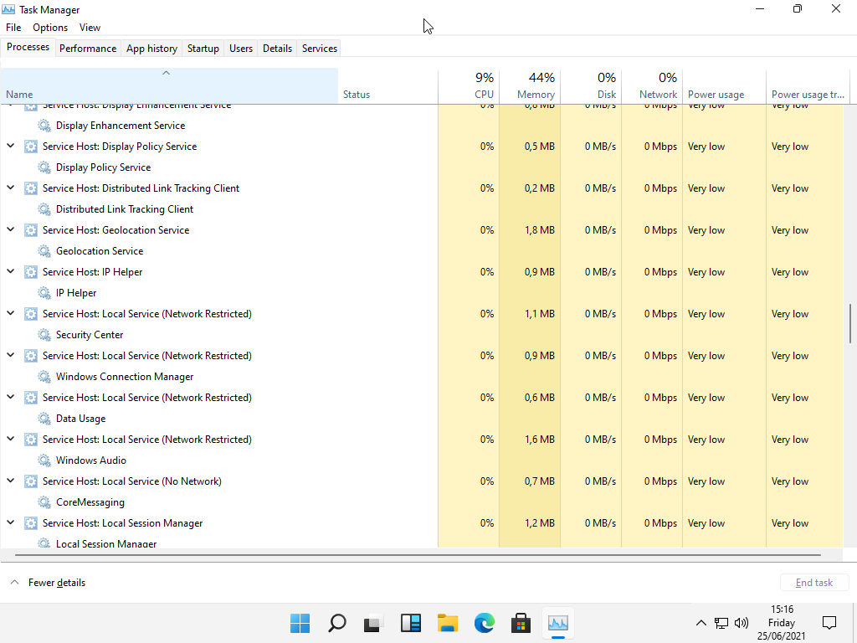Click the taskbar Search magnifier icon
Screen dimensions: 857x643
click(x=336, y=623)
